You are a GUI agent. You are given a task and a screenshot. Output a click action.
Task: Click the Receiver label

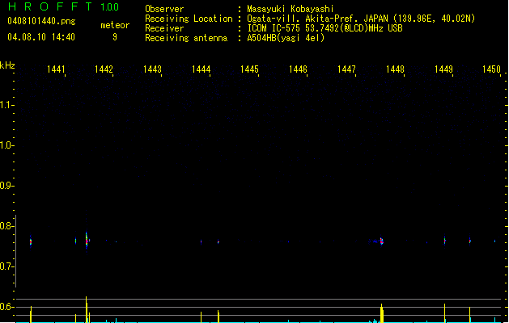[x=164, y=28]
